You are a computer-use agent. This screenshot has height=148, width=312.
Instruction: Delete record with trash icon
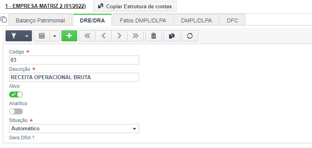click(154, 36)
